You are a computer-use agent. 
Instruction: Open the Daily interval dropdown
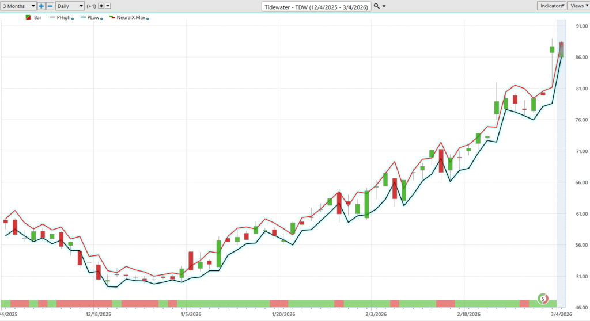[x=70, y=6]
